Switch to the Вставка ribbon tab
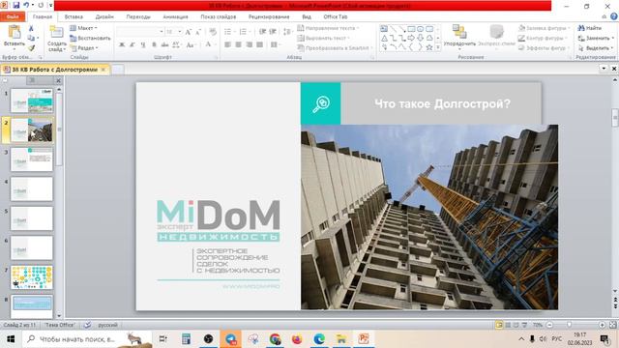Screen dimensions: 619x348 tap(74, 16)
